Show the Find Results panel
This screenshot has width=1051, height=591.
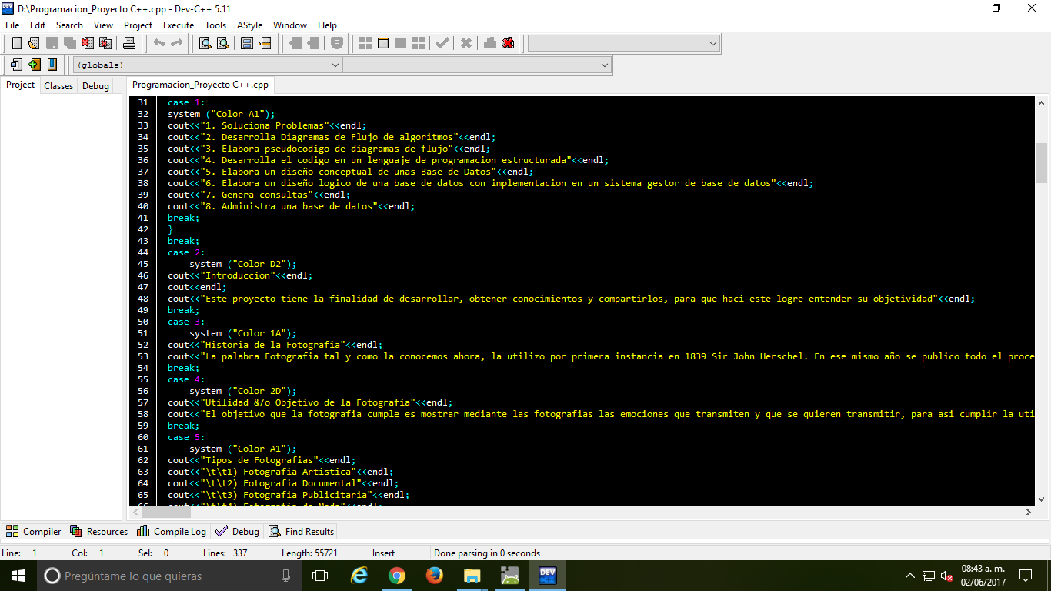tap(301, 531)
